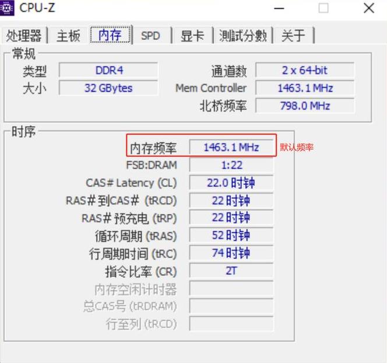Screen dimensions: 387x363
Task: Click the 北桥频率 798.0 MHz value
Action: [305, 105]
